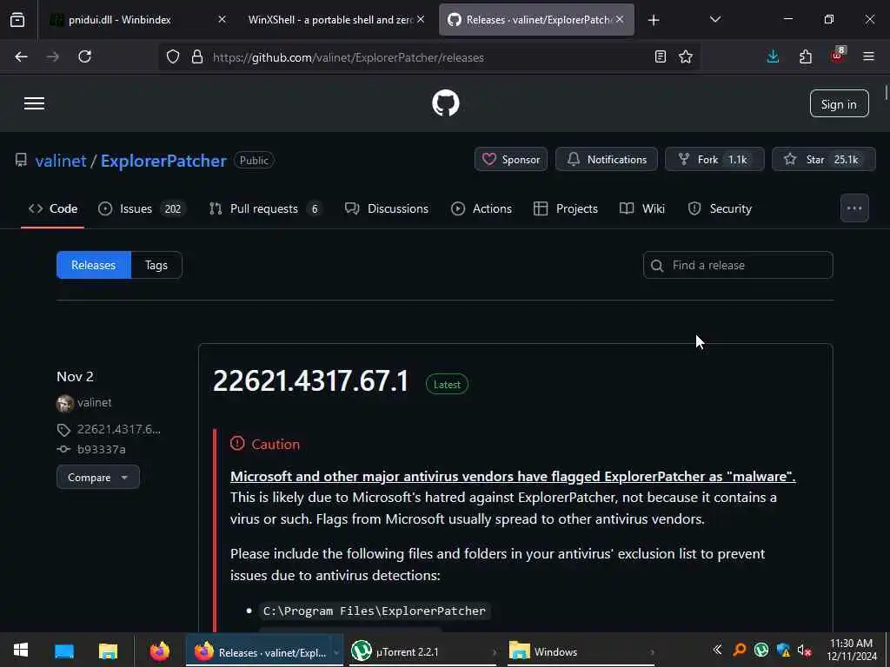The width and height of the screenshot is (890, 667).
Task: Open commit b93337a link
Action: click(x=101, y=449)
